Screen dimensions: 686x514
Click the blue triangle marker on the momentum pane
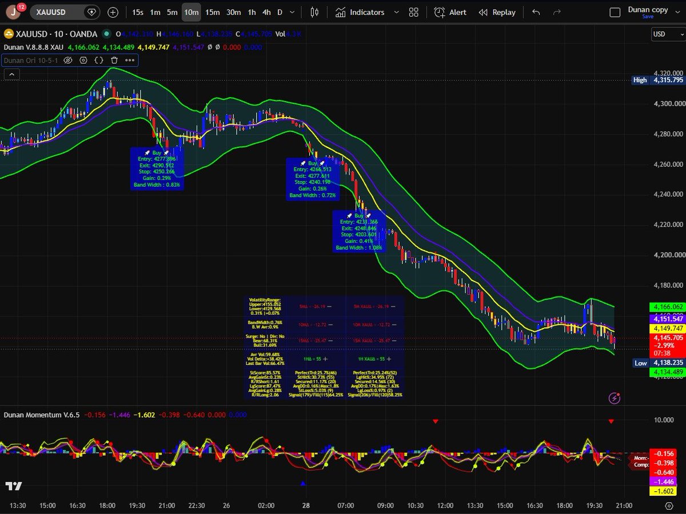point(303,484)
